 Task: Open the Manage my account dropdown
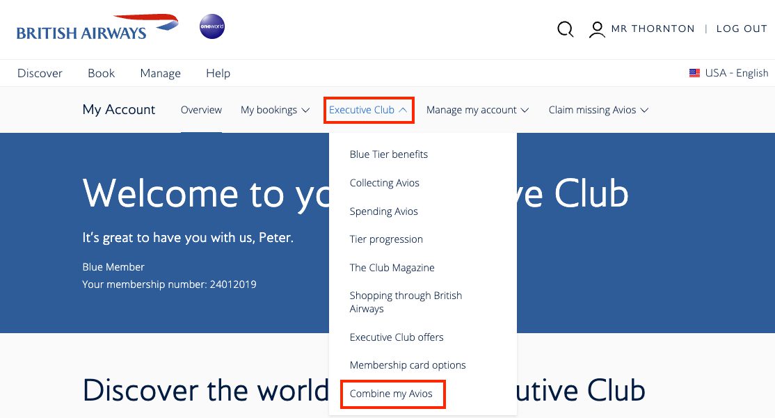point(477,110)
